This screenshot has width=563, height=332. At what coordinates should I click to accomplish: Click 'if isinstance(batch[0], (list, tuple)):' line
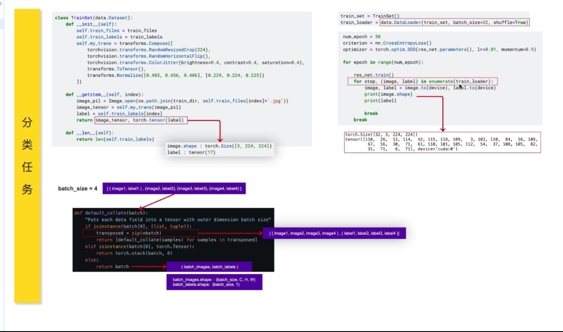point(138,226)
